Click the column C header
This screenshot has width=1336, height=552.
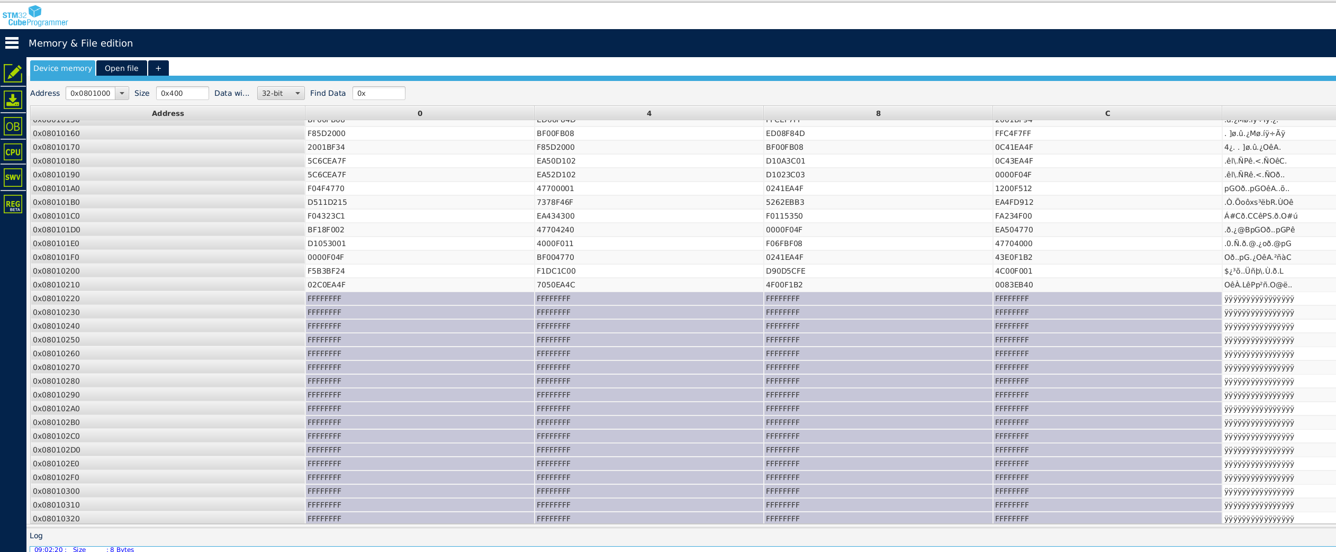tap(1107, 113)
